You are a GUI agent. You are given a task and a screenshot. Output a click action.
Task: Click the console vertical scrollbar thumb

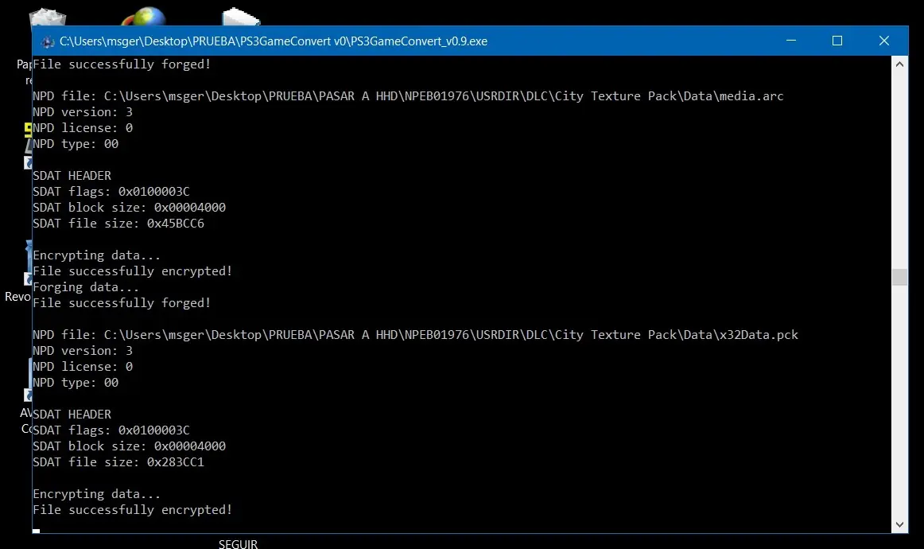(899, 277)
